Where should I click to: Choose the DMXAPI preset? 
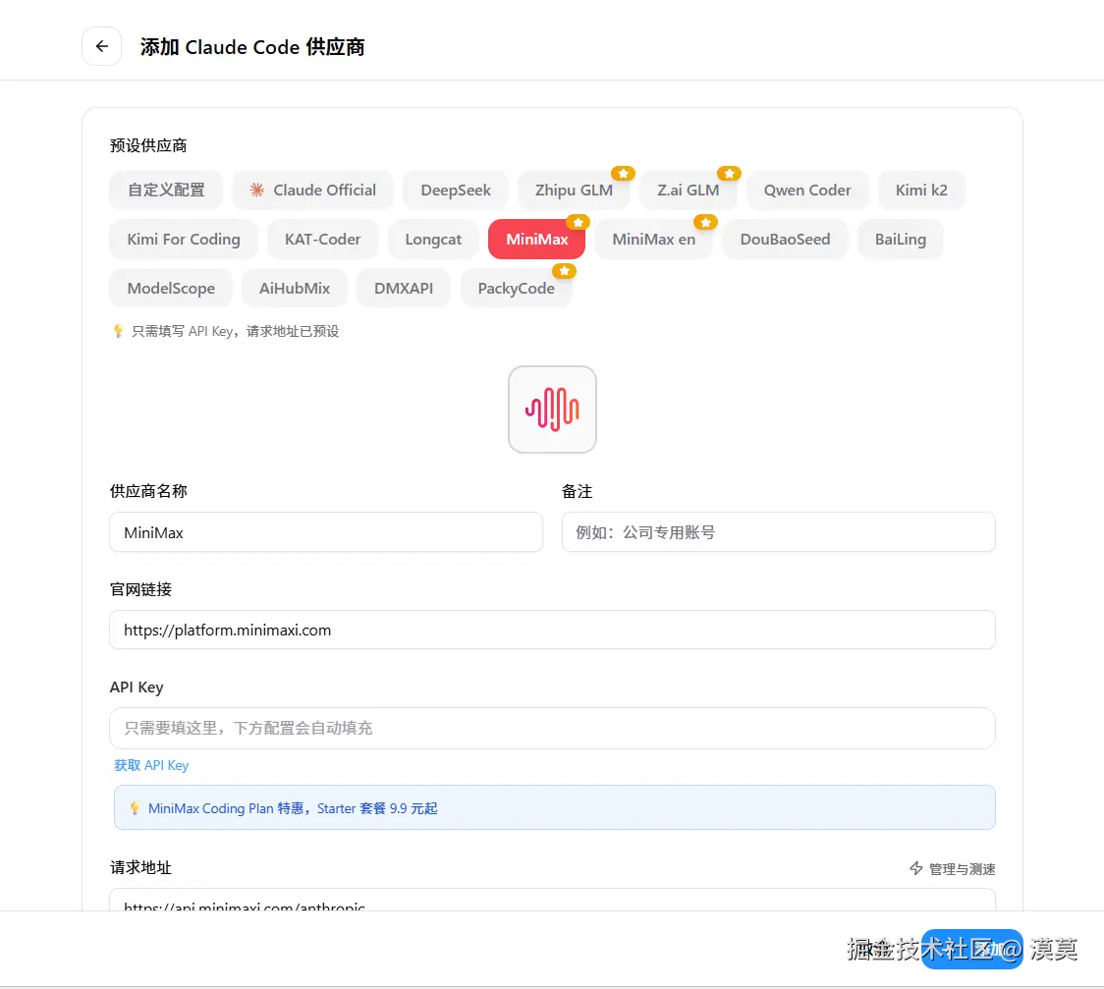404,288
